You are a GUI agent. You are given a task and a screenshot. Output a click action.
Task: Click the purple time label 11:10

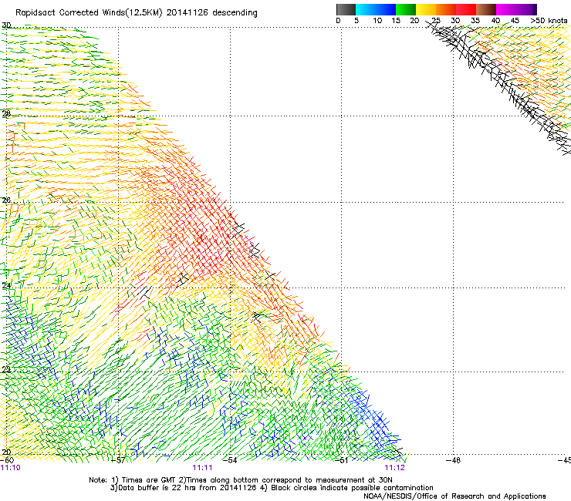[x=11, y=468]
